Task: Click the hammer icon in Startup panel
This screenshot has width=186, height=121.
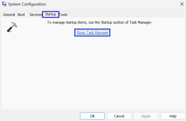Action: [x=12, y=27]
